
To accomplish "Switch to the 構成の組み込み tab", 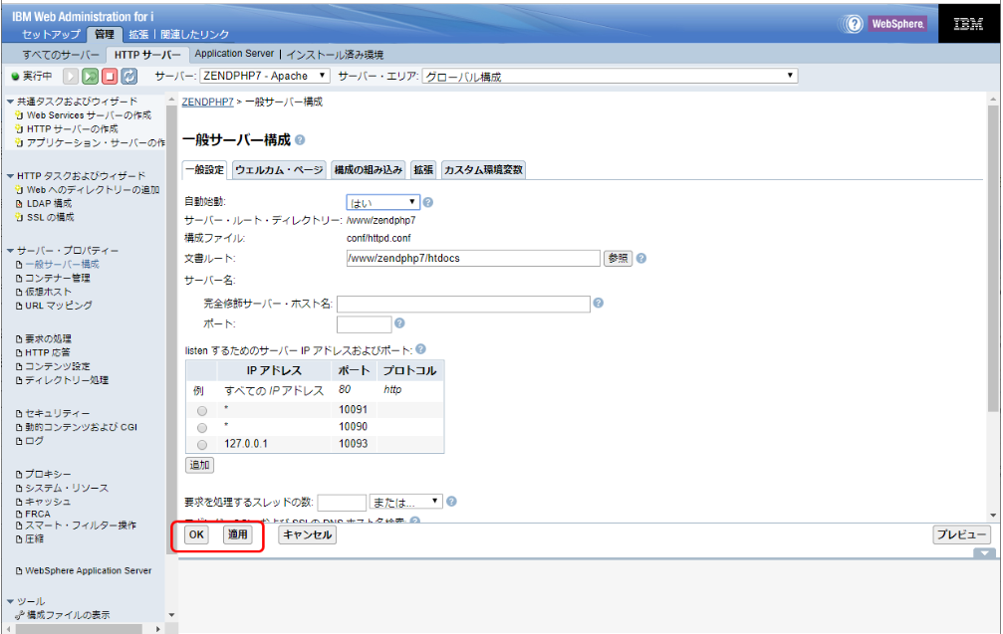I will click(x=369, y=170).
